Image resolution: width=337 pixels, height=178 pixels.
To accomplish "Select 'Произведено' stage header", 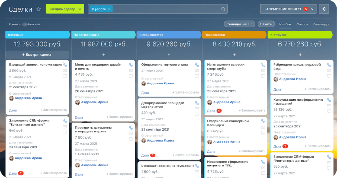I will pos(234,35).
